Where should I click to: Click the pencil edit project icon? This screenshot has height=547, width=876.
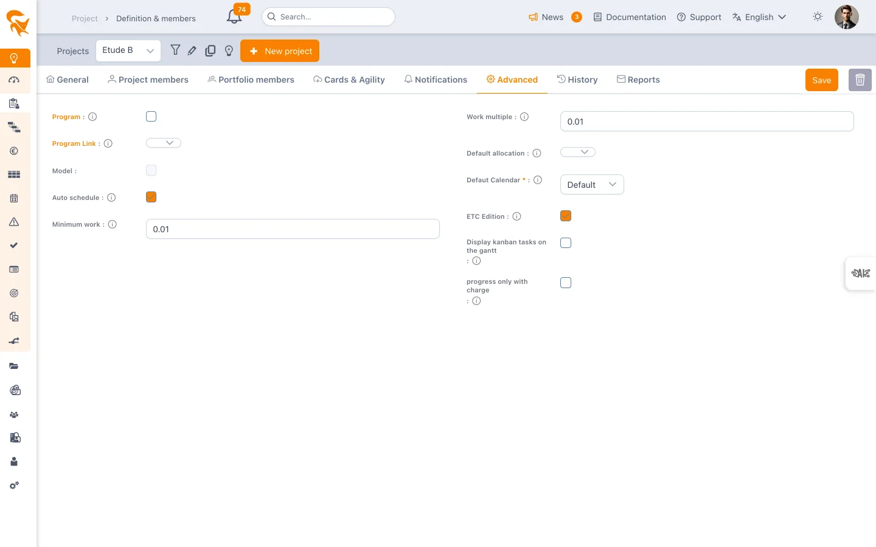click(x=192, y=51)
